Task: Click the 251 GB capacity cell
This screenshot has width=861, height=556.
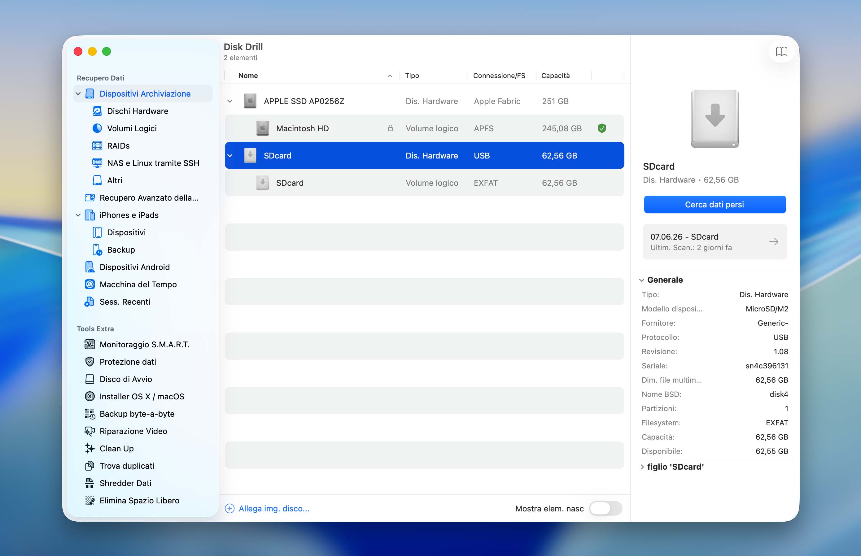Action: (x=555, y=101)
